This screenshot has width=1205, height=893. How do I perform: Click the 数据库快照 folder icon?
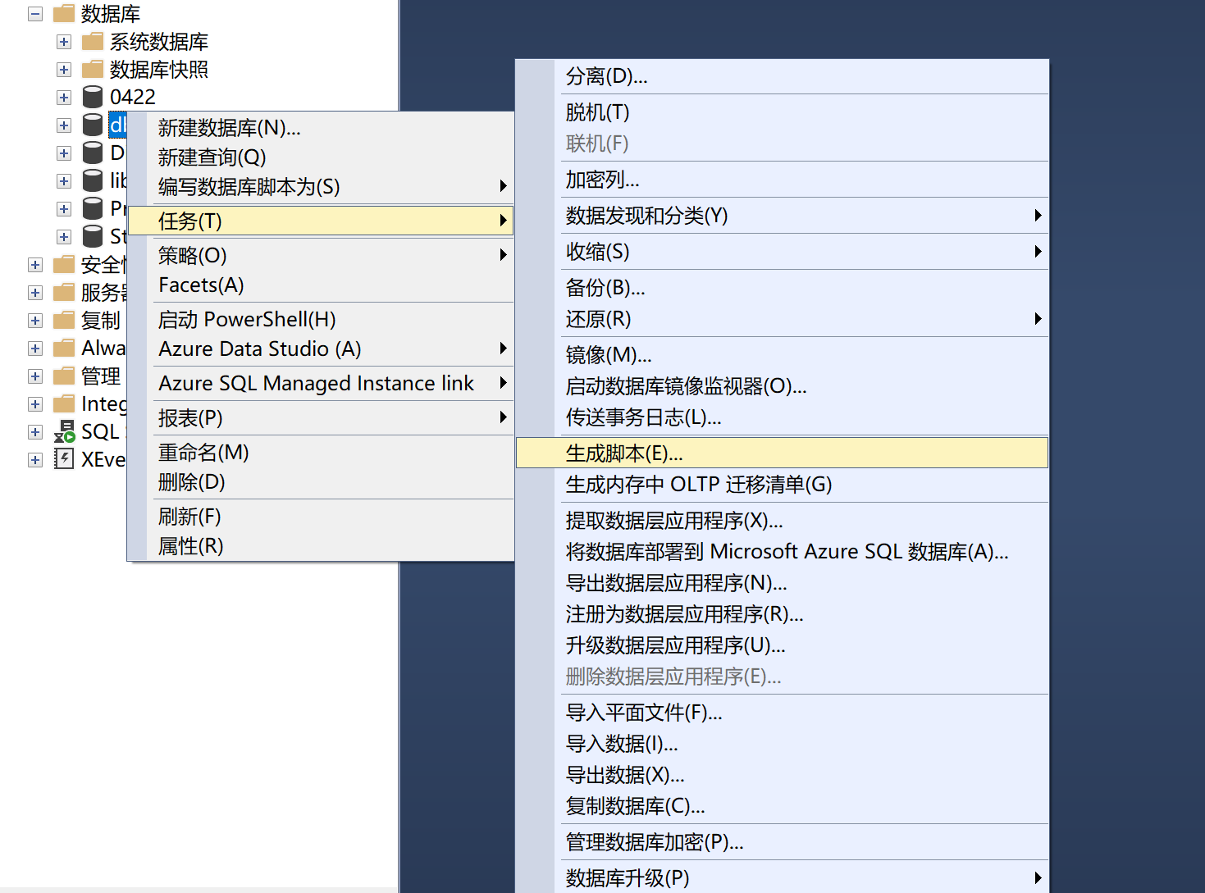pyautogui.click(x=92, y=69)
